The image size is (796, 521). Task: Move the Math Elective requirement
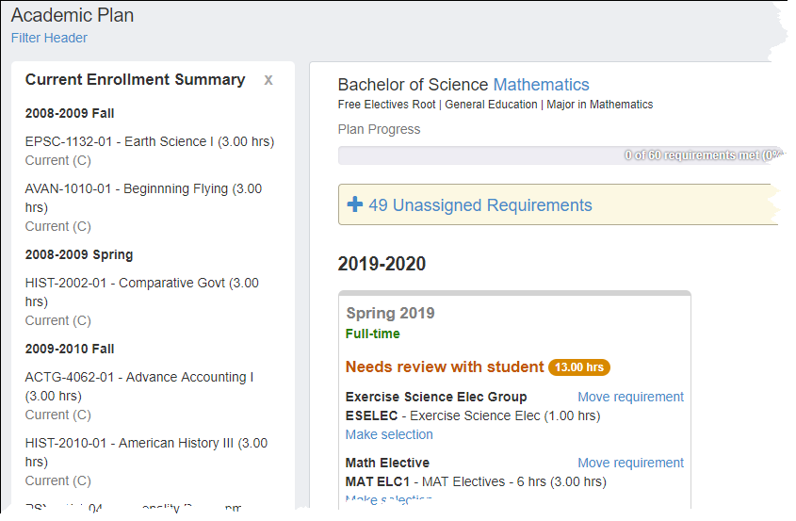(x=630, y=463)
